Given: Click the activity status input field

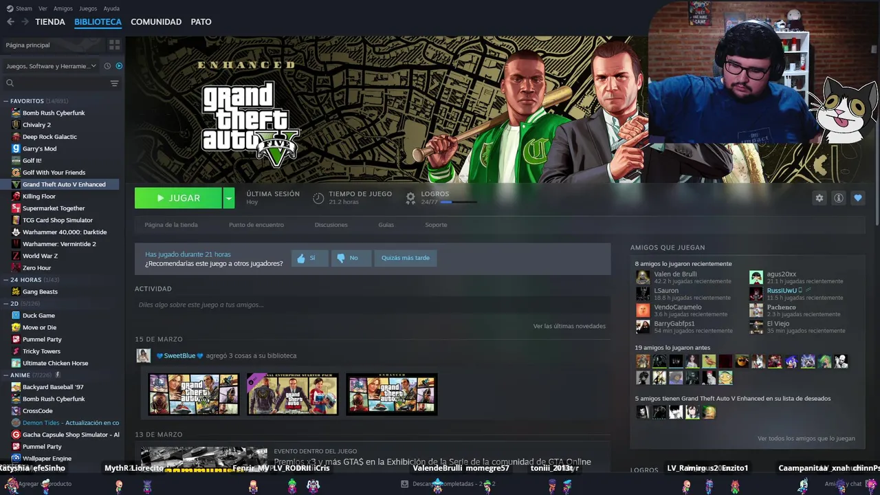Looking at the screenshot, I should [x=373, y=305].
